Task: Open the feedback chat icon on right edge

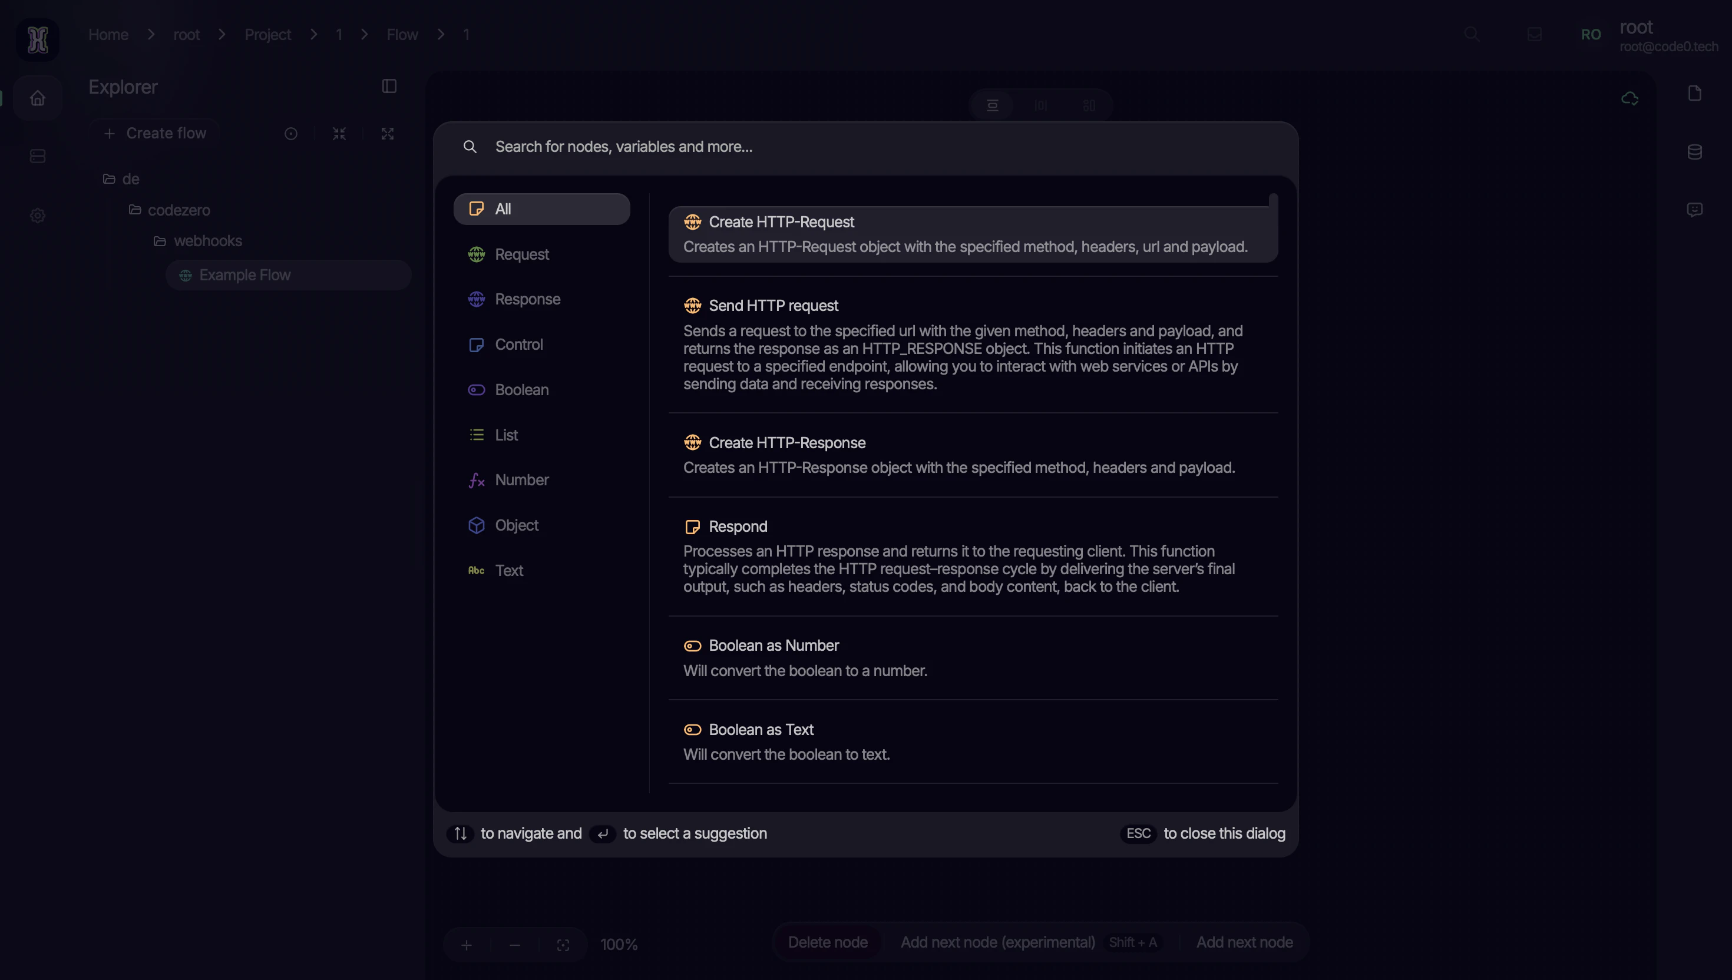Action: (1695, 210)
